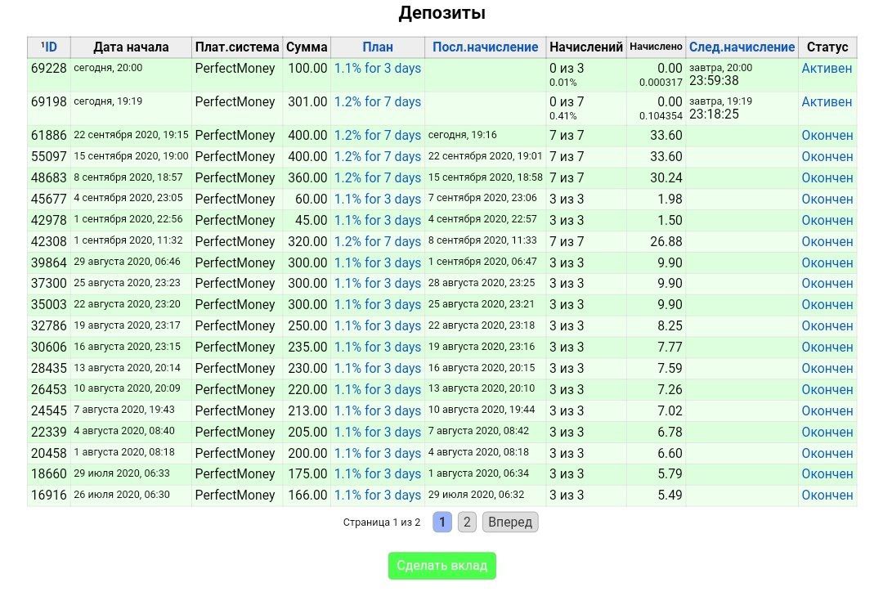Select current page 1 button
Screen dimensions: 883x592
[442, 522]
